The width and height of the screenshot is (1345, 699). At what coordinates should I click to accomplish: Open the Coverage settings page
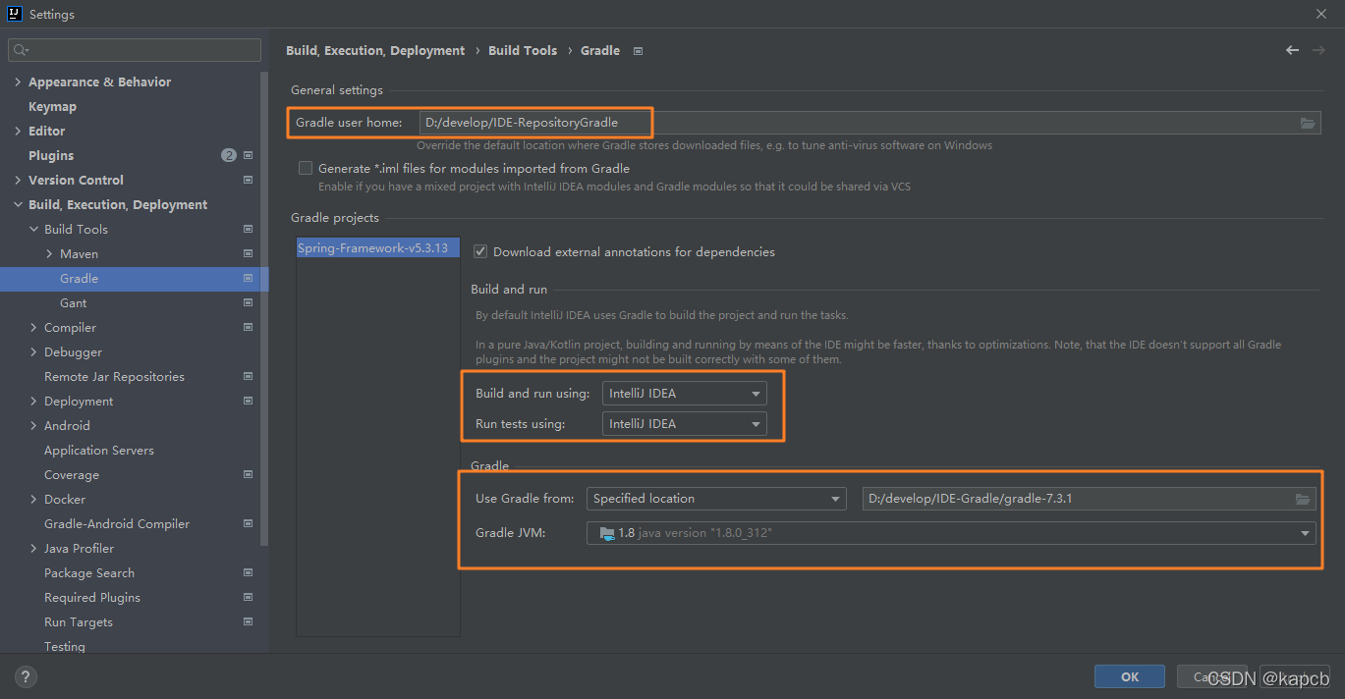pyautogui.click(x=72, y=474)
